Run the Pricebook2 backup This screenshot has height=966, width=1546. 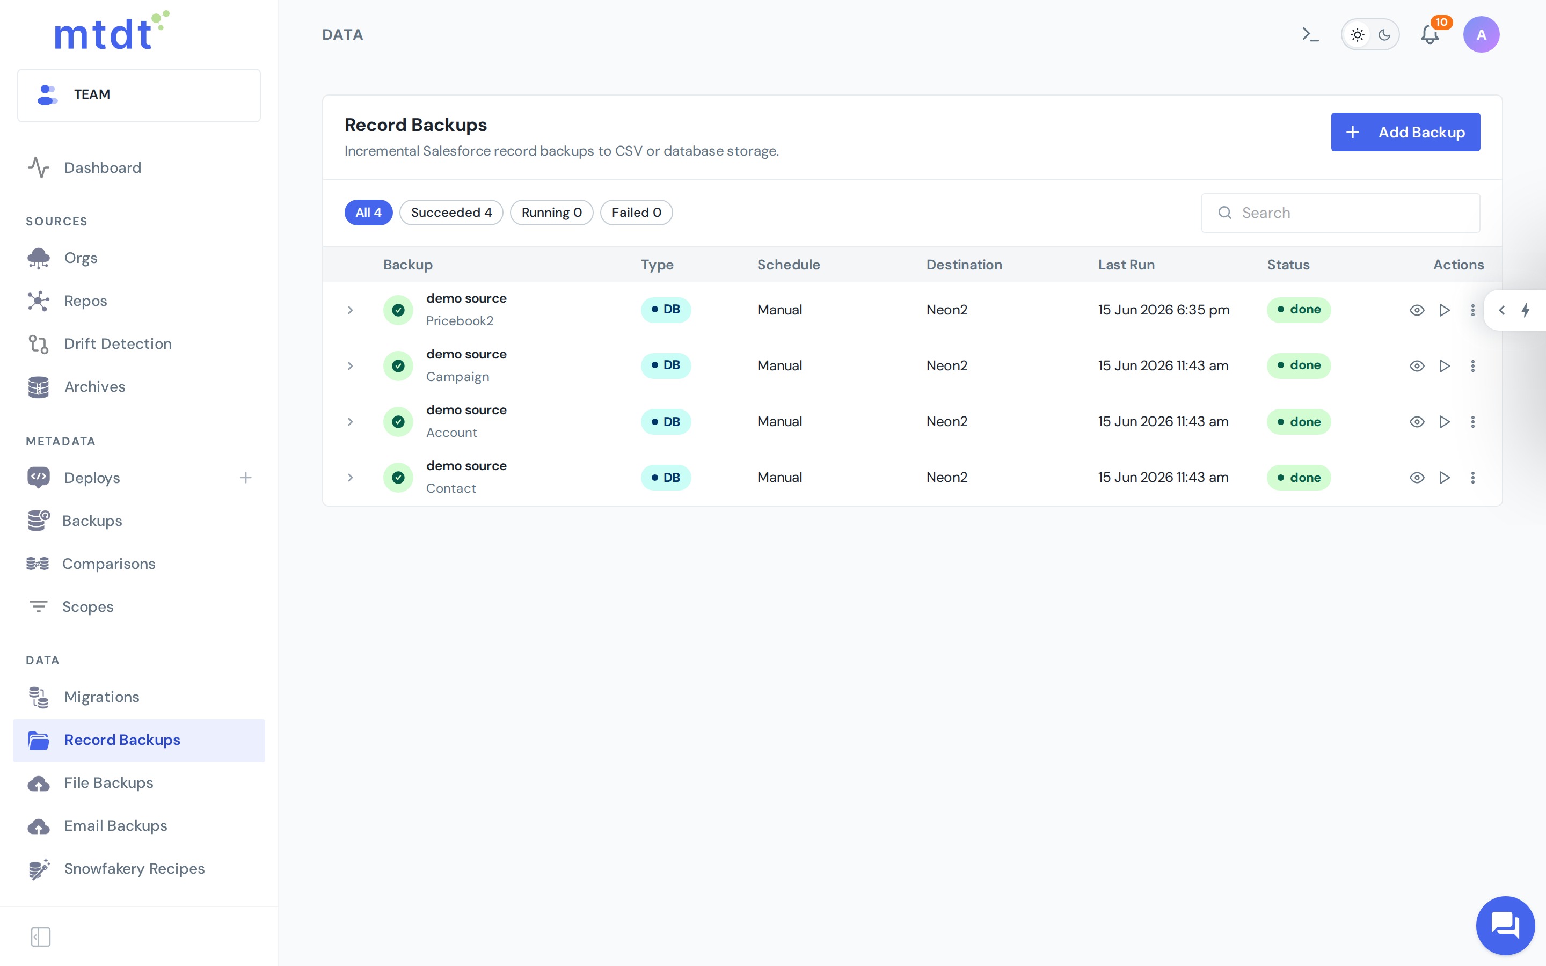pos(1445,310)
